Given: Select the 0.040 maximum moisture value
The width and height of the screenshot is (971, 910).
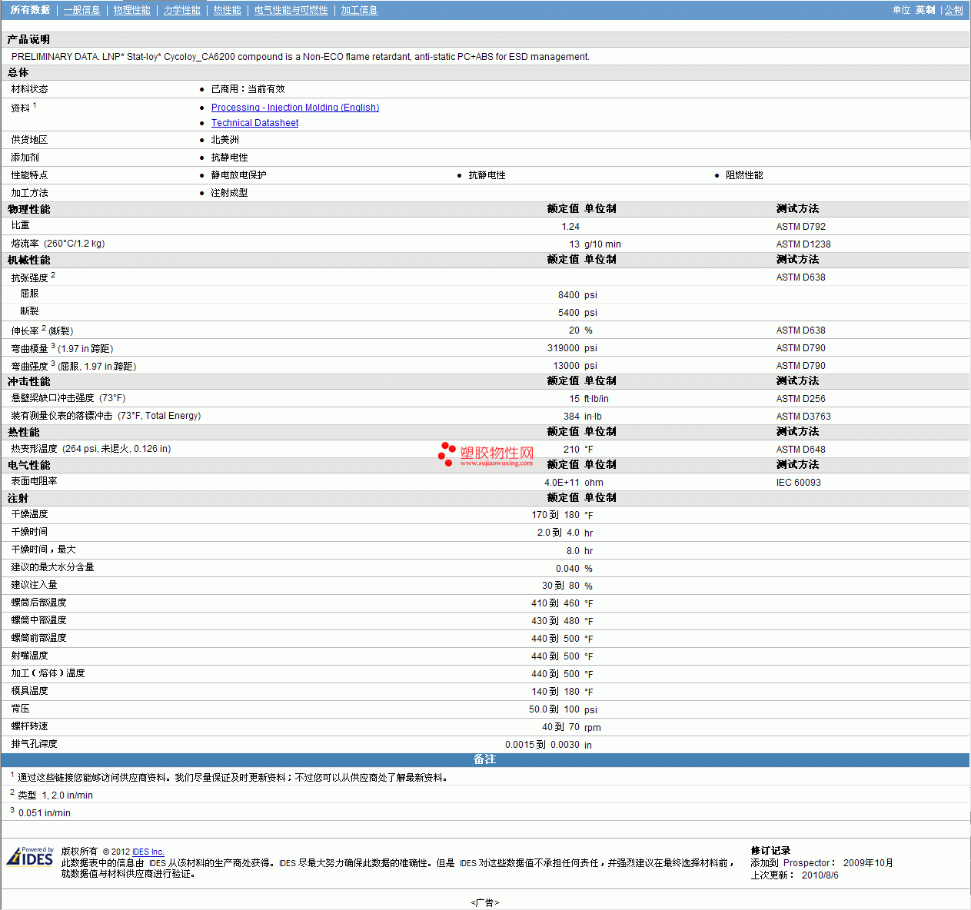Looking at the screenshot, I should tap(568, 569).
